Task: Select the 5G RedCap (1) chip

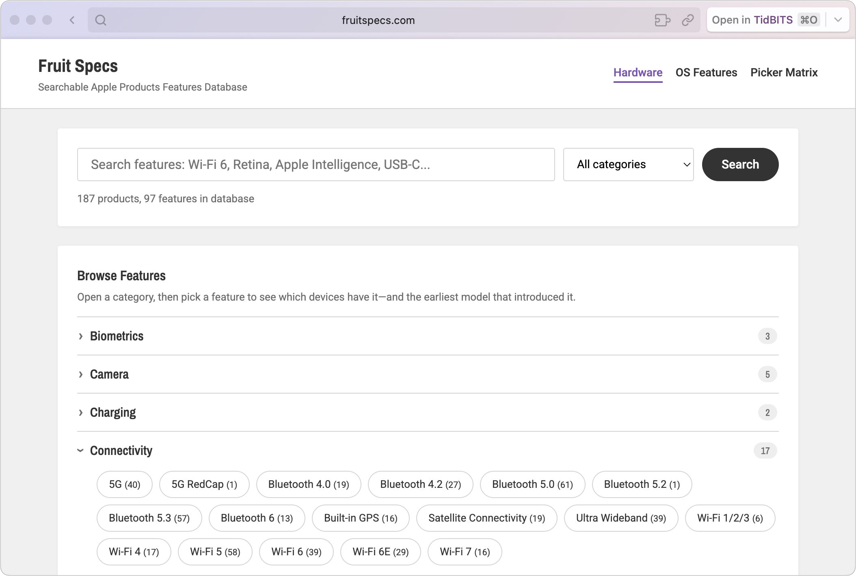Action: pyautogui.click(x=204, y=485)
